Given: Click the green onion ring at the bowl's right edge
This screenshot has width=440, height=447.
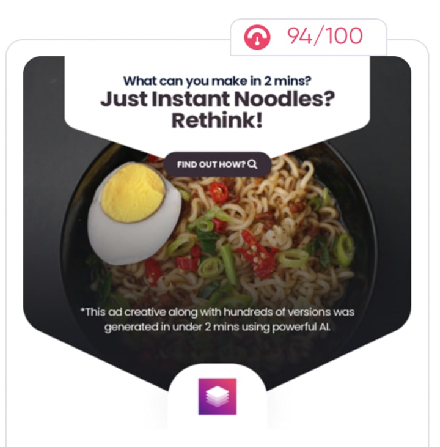Looking at the screenshot, I should tap(344, 249).
